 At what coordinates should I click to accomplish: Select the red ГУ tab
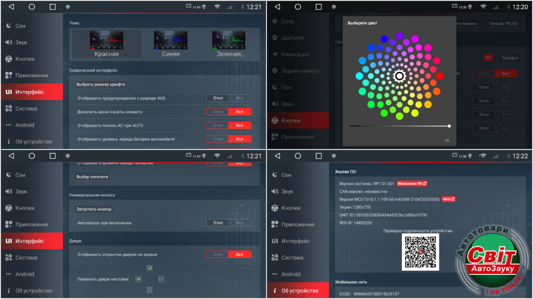[x=488, y=57]
